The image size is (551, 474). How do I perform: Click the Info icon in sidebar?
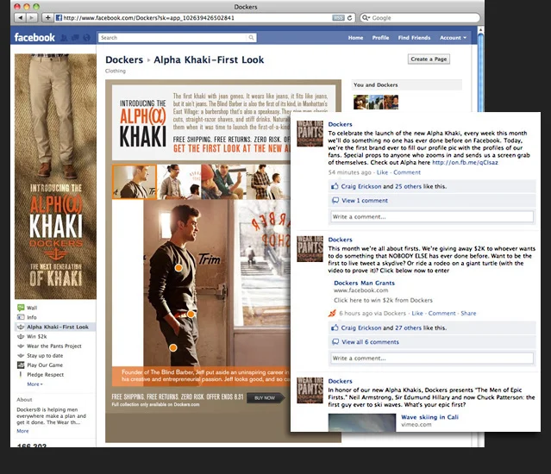21,317
